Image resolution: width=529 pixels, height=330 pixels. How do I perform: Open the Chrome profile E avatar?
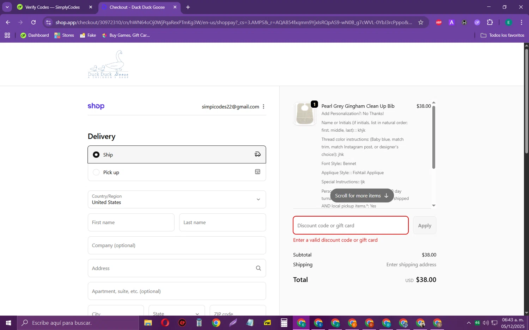tap(508, 22)
